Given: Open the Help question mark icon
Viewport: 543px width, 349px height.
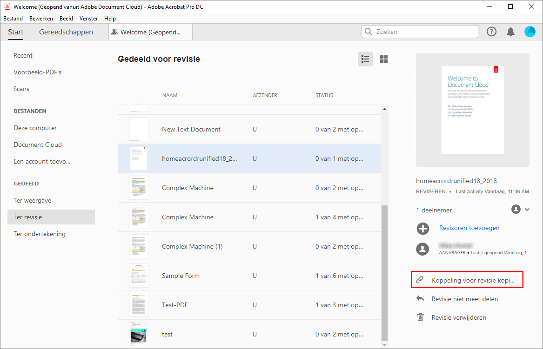Looking at the screenshot, I should 491,32.
